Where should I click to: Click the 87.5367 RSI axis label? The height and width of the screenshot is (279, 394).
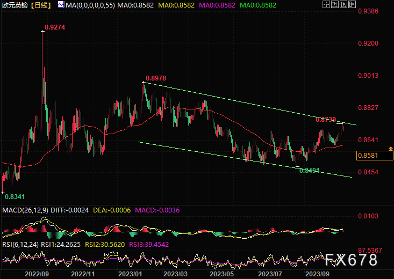pyautogui.click(x=370, y=251)
